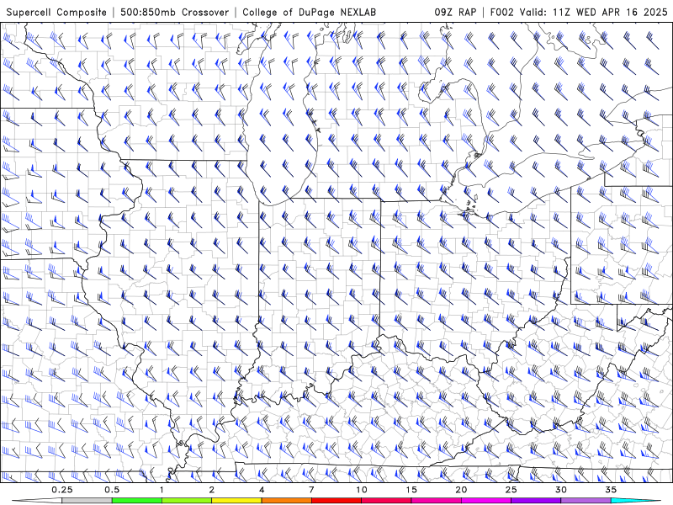Click the 09Z RAP model run label
The height and width of the screenshot is (505, 673).
(x=455, y=12)
